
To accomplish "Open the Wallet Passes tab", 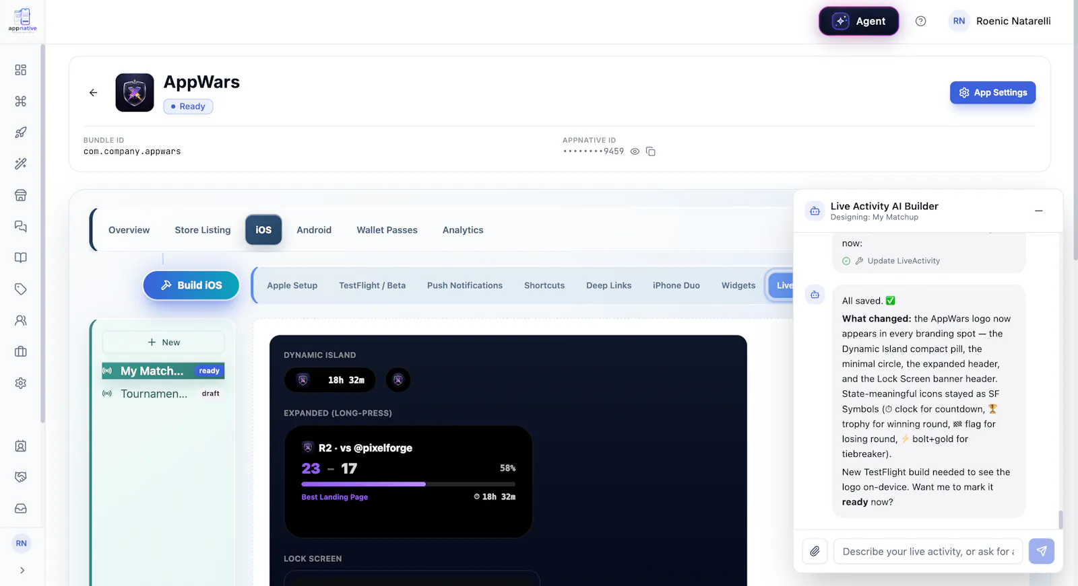I will pyautogui.click(x=387, y=230).
